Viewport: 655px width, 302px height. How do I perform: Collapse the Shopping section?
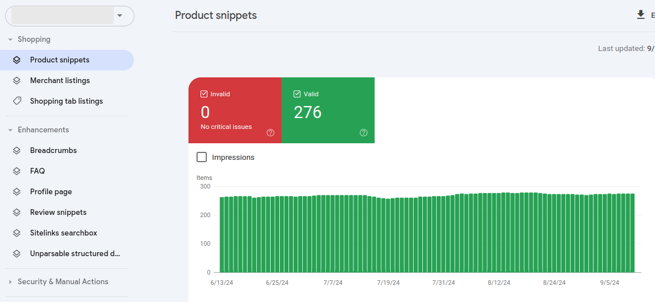pyautogui.click(x=10, y=40)
